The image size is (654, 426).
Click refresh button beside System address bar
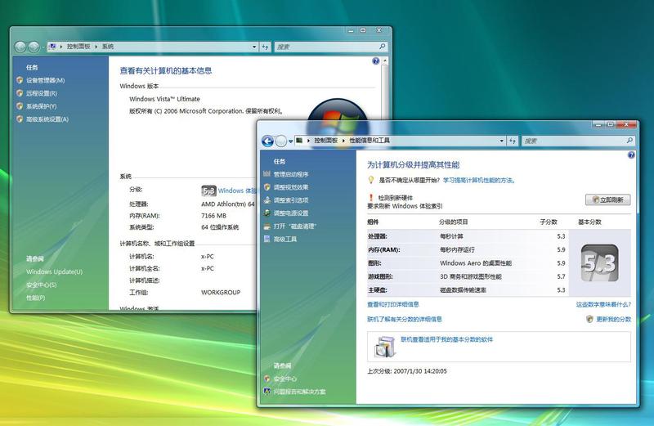point(265,47)
